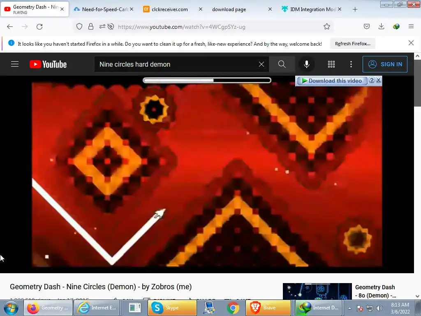The height and width of the screenshot is (316, 421).
Task: Reload the YouTube page
Action: [39, 27]
